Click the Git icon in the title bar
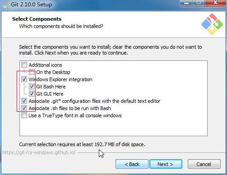This screenshot has height=175, width=227. [x=5, y=5]
